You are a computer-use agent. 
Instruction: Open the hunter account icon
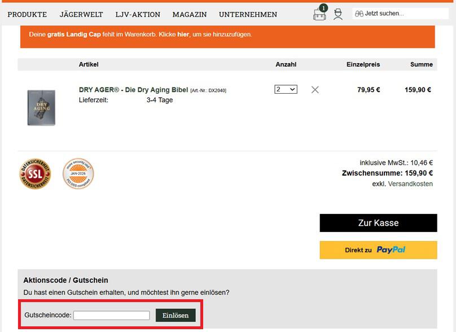click(338, 14)
